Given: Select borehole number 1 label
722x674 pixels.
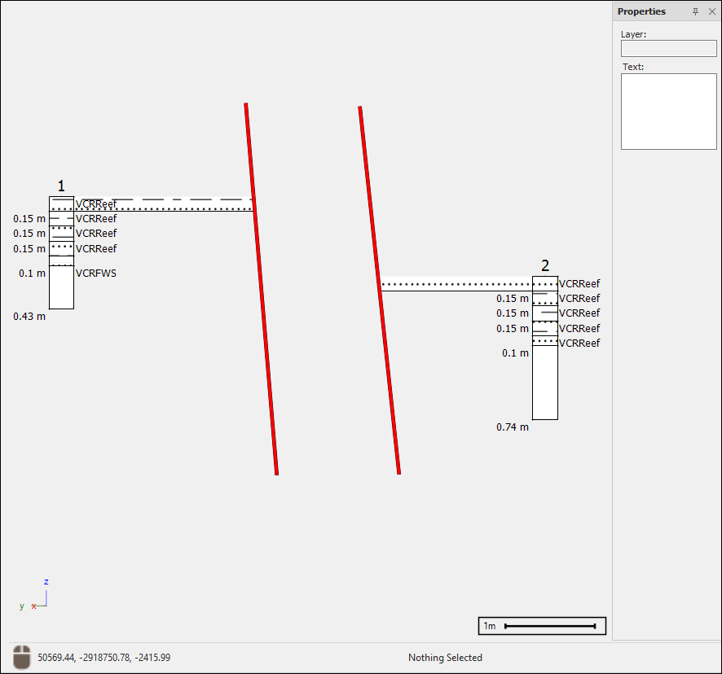Looking at the screenshot, I should click(x=61, y=187).
